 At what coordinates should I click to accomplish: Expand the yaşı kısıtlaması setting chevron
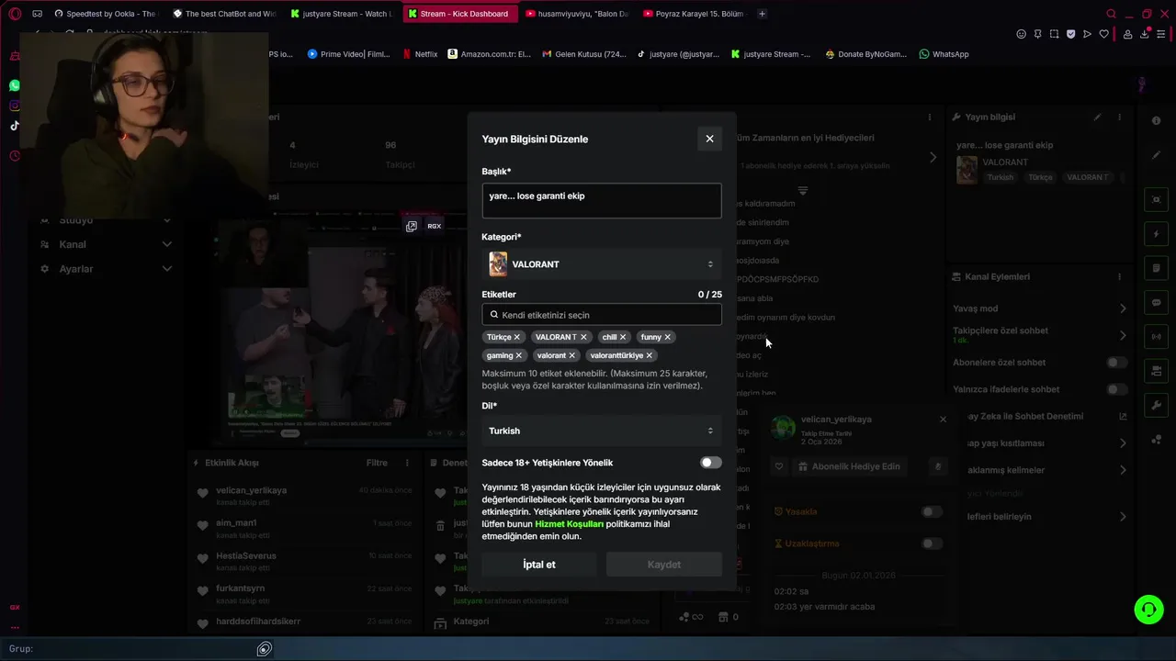[x=1123, y=443]
